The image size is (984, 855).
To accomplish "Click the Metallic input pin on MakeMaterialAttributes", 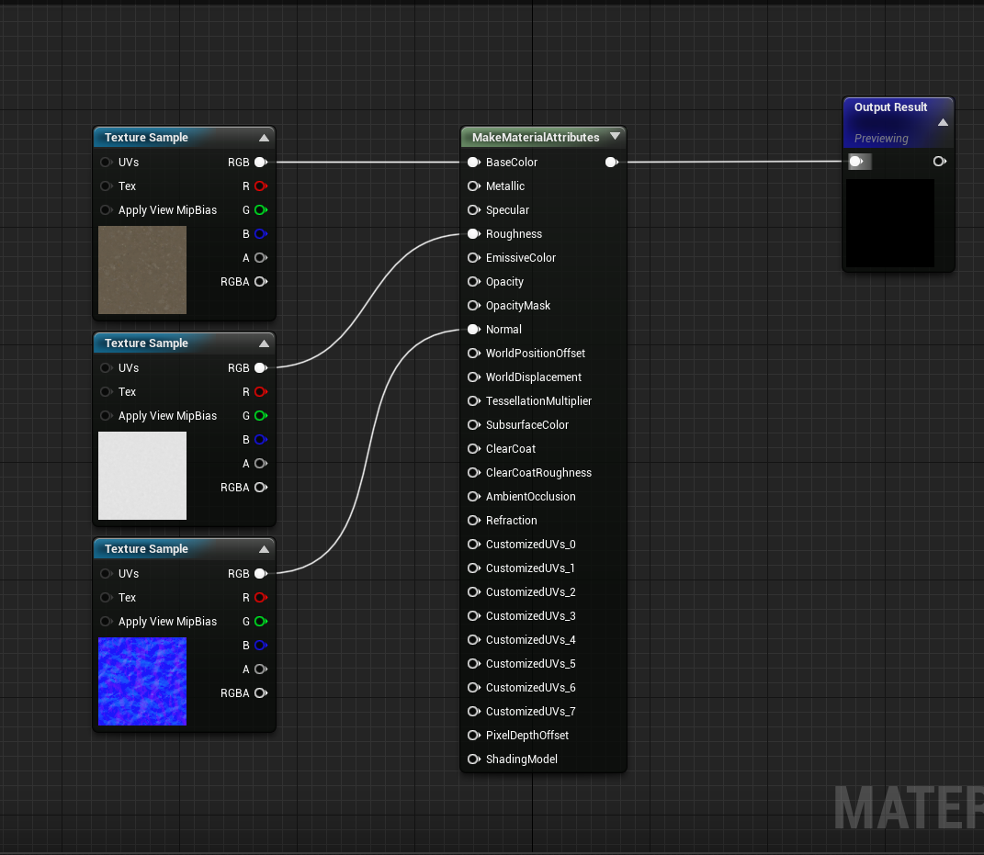I will (x=473, y=186).
